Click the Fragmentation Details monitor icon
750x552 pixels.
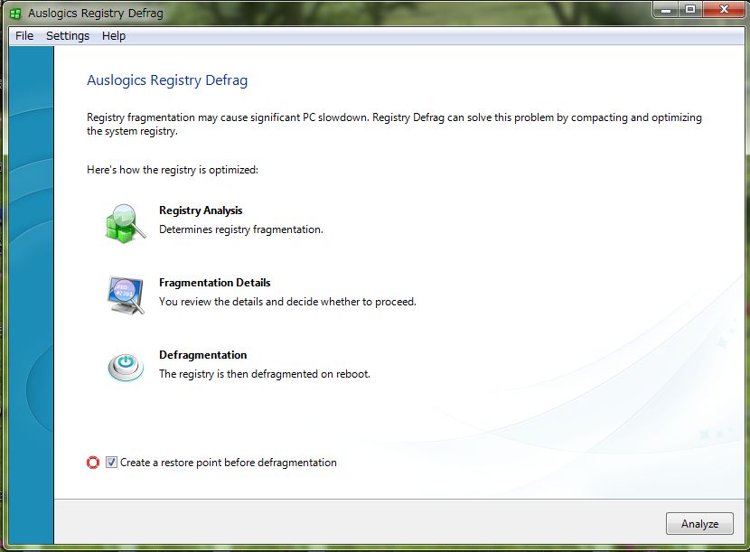click(x=125, y=295)
